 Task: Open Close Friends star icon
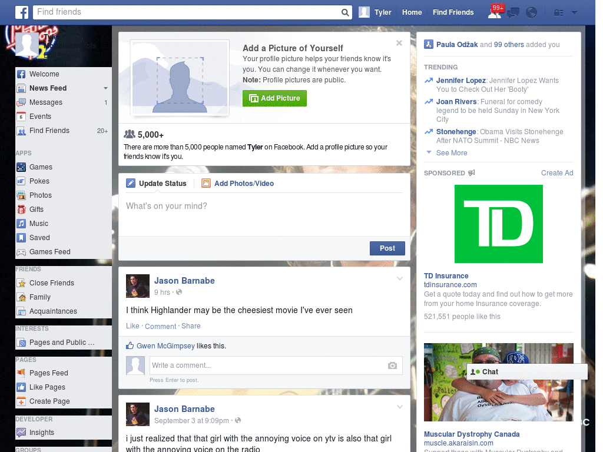tap(21, 283)
